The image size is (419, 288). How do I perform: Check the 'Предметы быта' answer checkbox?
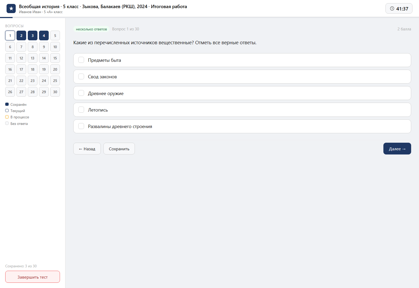pyautogui.click(x=81, y=60)
